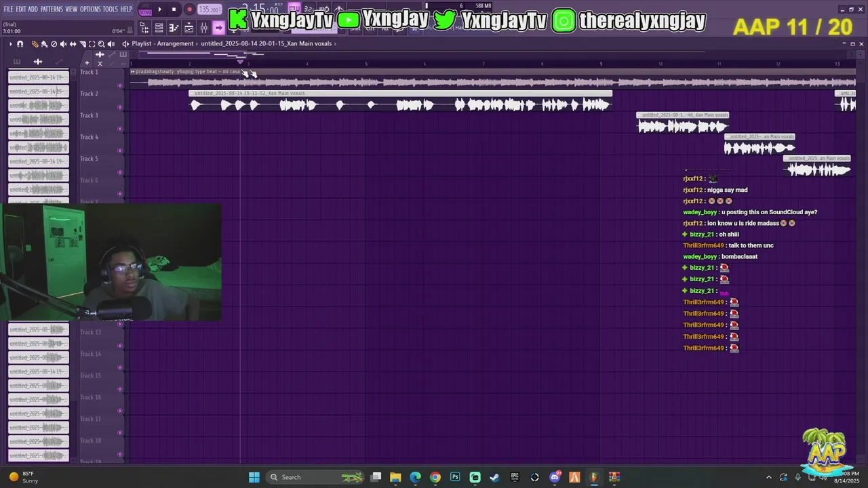Click the X button beside the plus
This screenshot has width=868, height=488.
(100, 63)
